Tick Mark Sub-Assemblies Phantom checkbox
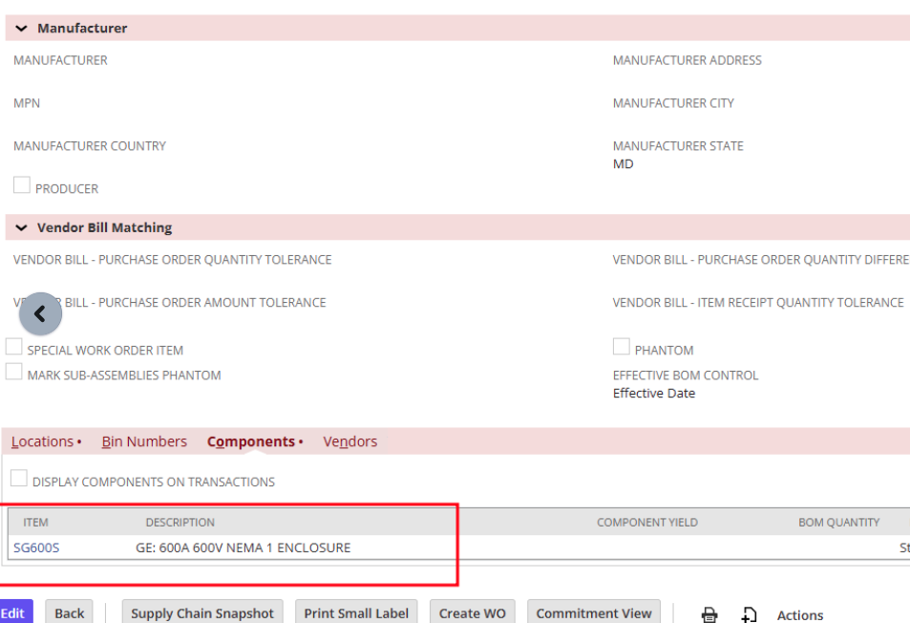The height and width of the screenshot is (623, 910). 14,374
